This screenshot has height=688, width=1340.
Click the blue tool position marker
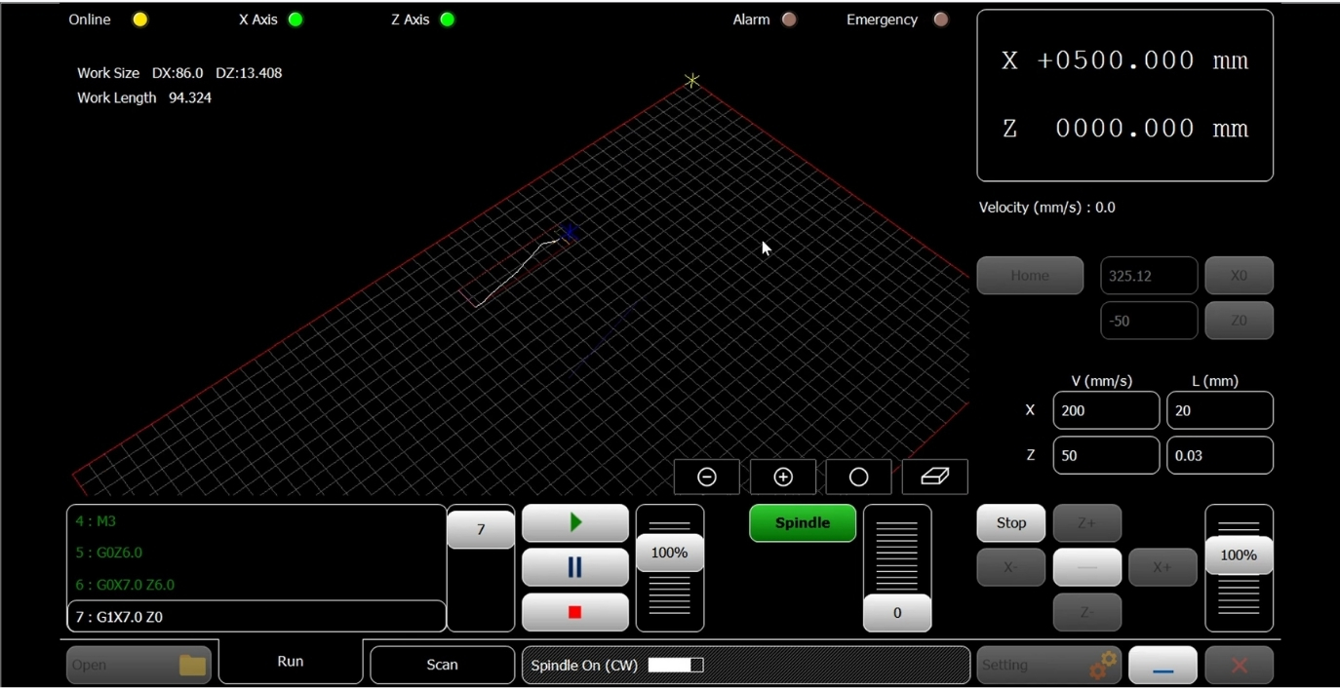pyautogui.click(x=570, y=231)
